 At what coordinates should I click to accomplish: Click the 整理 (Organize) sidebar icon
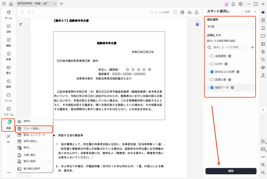pyautogui.click(x=8, y=83)
